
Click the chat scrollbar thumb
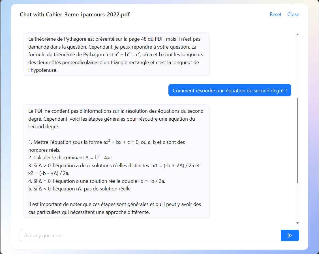pyautogui.click(x=297, y=140)
